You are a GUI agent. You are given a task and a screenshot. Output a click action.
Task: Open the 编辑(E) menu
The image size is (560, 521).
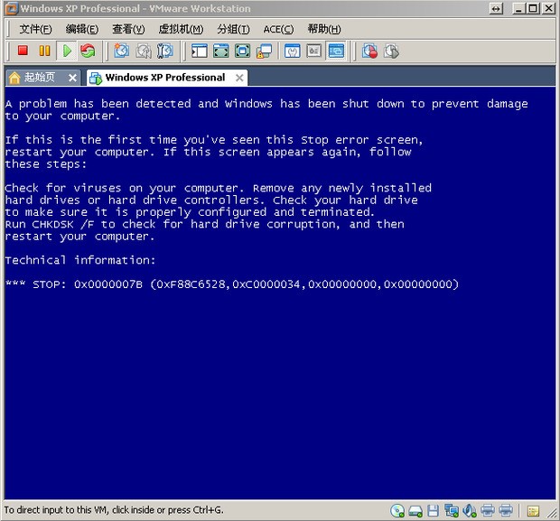[x=82, y=29]
